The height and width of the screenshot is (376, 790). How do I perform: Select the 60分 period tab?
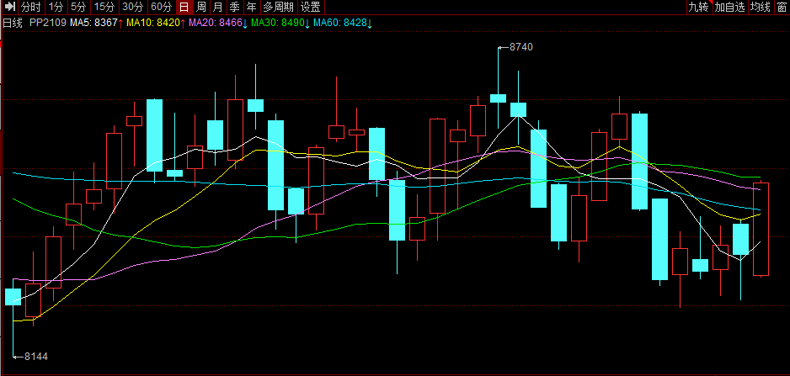[x=163, y=7]
